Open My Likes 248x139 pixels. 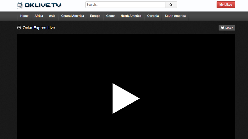(226, 5)
